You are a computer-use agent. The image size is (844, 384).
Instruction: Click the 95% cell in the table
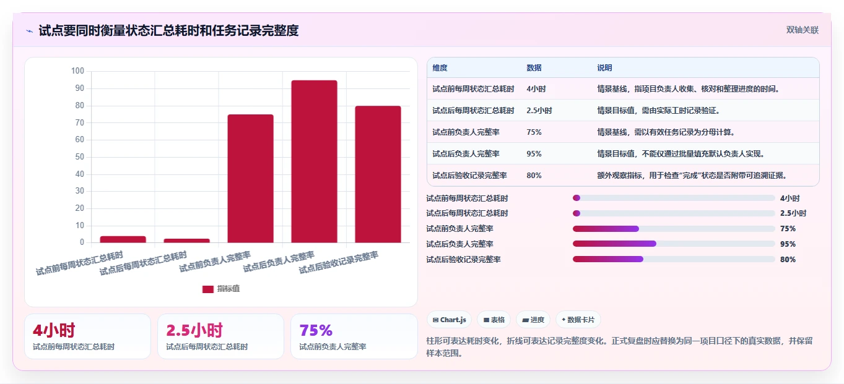click(x=534, y=154)
